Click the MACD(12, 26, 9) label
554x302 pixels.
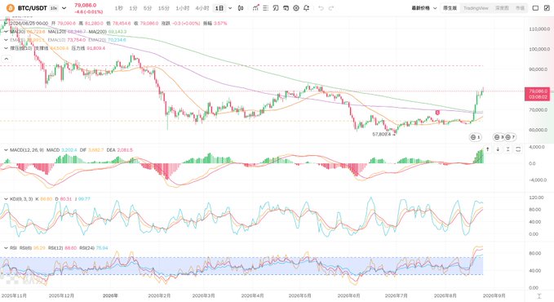(27, 150)
